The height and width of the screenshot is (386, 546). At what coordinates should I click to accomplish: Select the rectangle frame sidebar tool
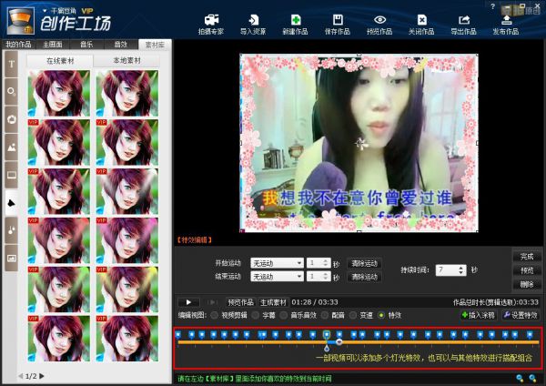(12, 175)
